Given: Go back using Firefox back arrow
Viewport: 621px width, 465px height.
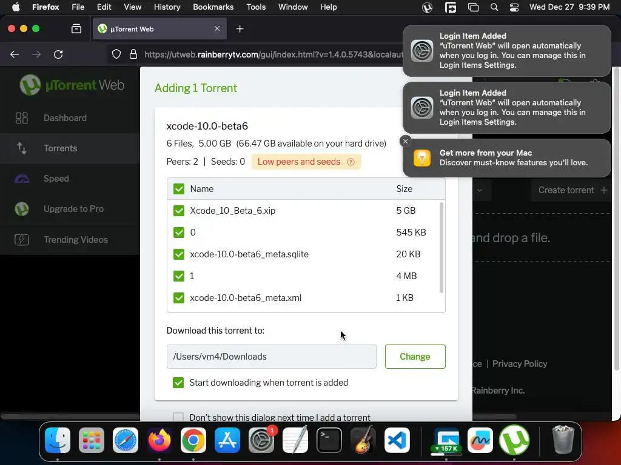Looking at the screenshot, I should 15,54.
